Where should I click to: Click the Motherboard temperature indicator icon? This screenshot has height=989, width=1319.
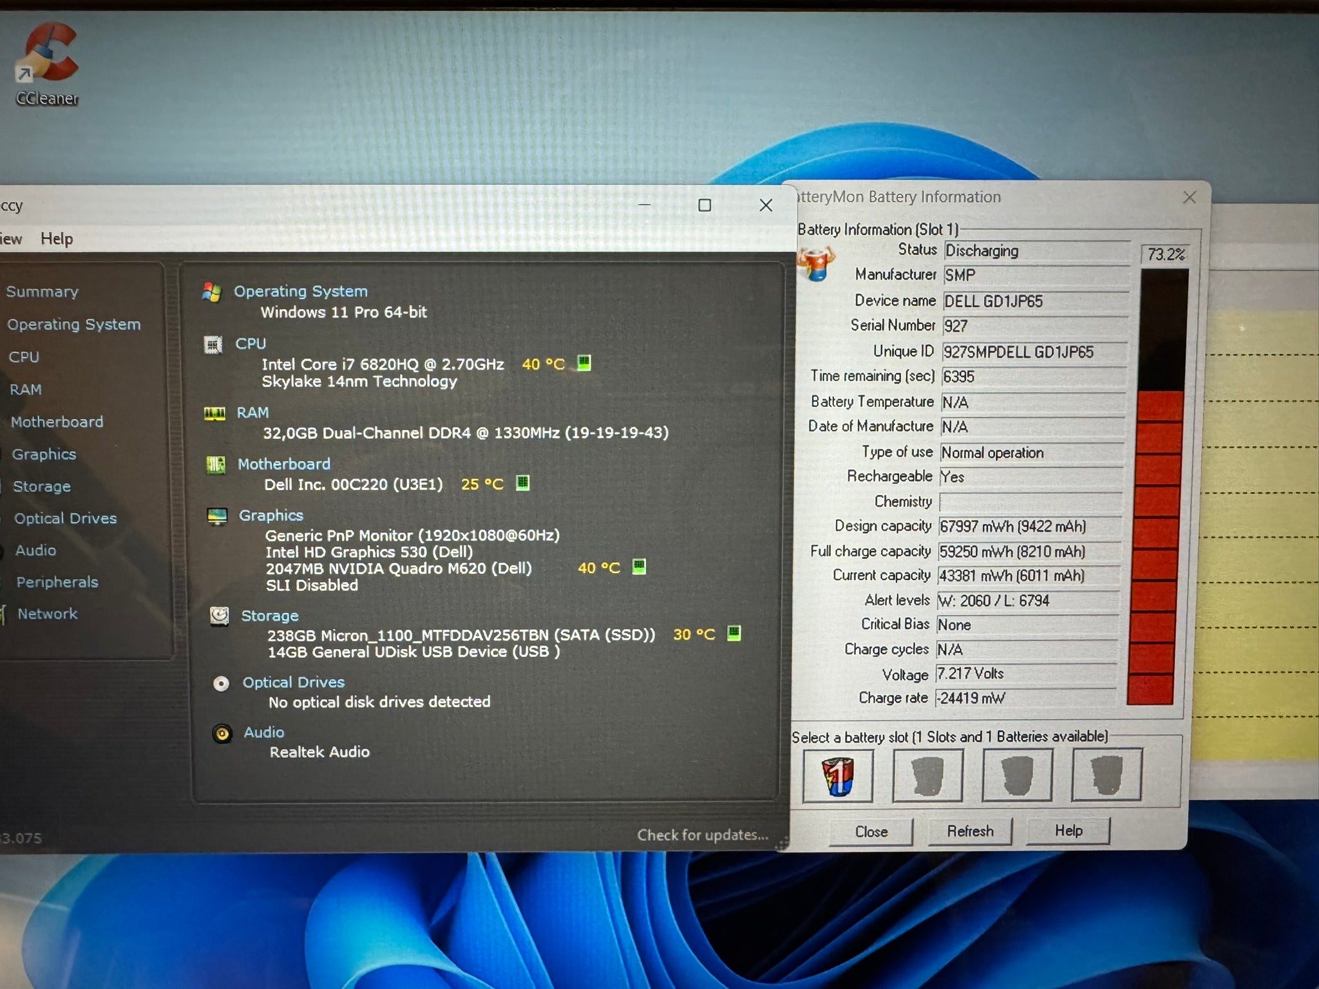(x=523, y=483)
